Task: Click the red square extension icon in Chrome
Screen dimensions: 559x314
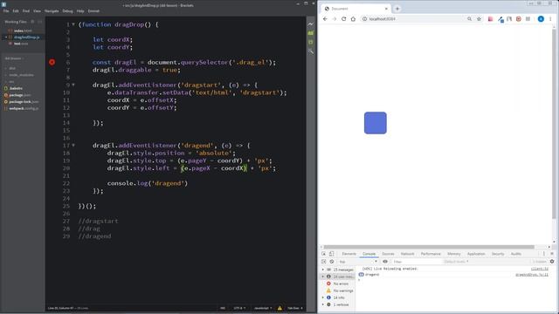Action: coord(518,19)
